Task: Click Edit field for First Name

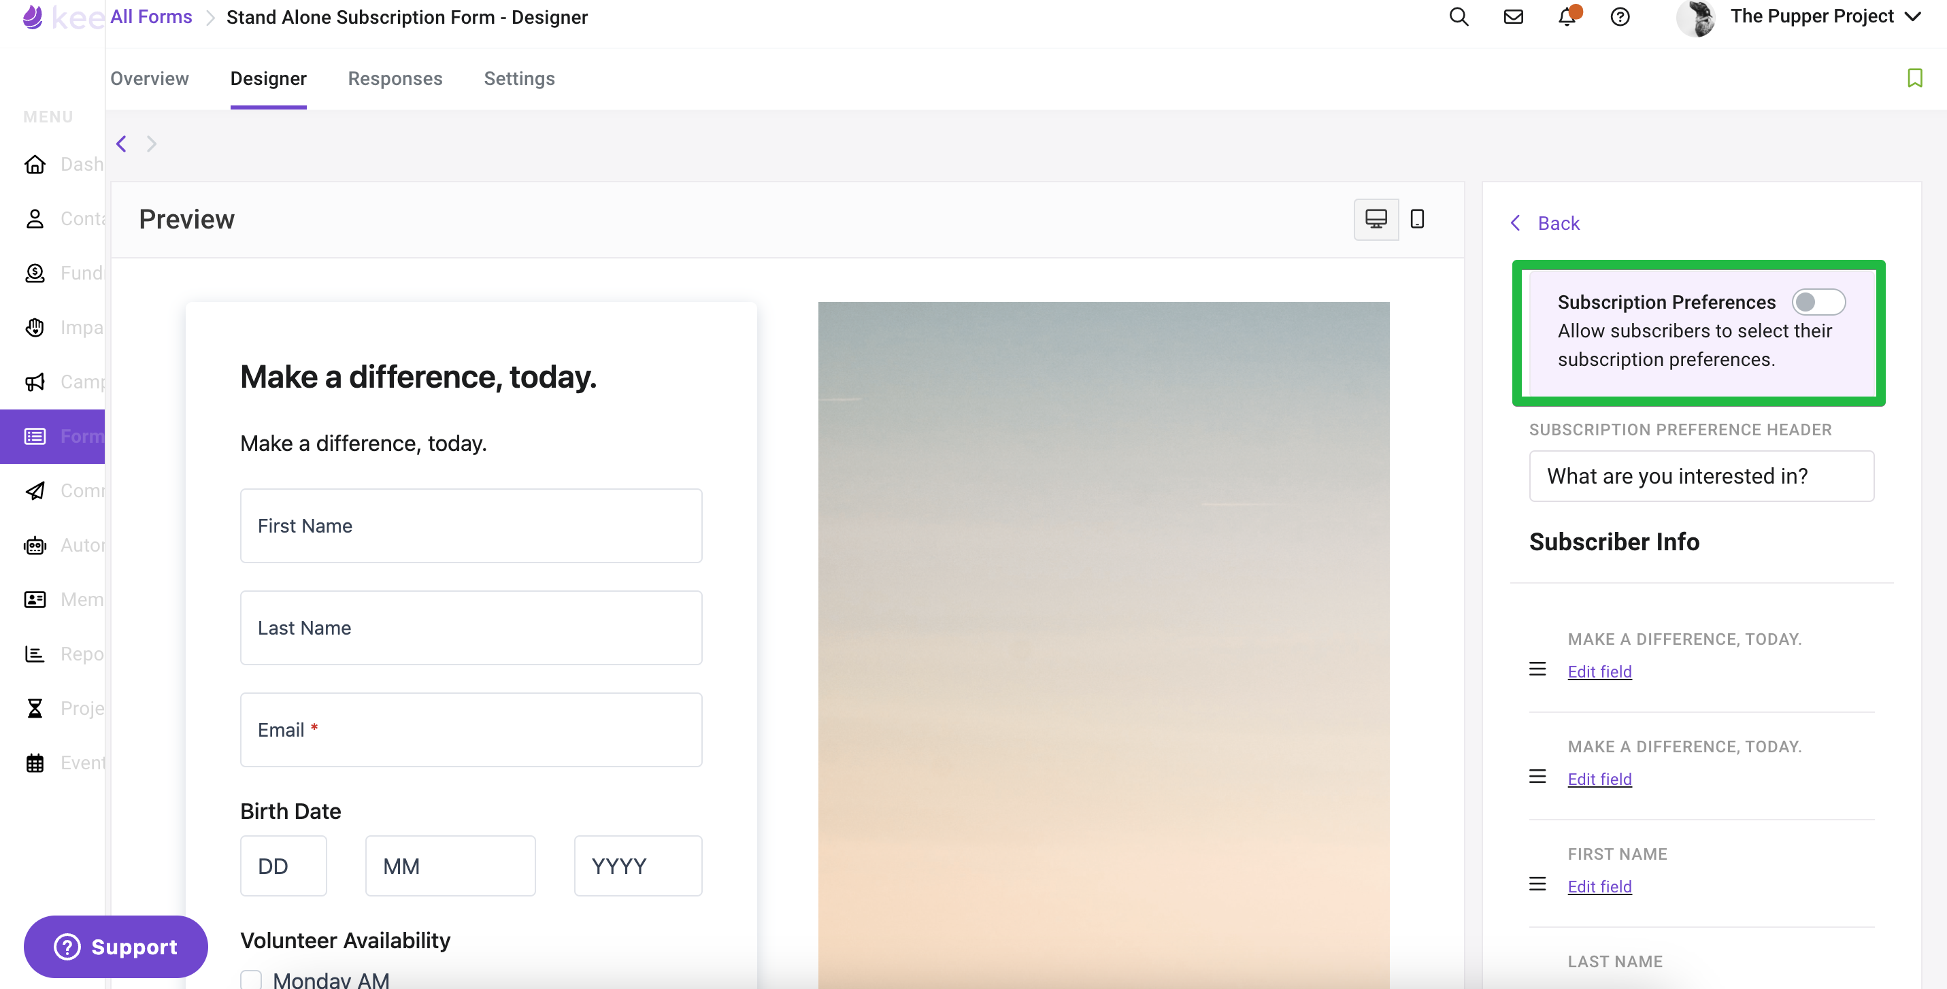Action: [1599, 886]
